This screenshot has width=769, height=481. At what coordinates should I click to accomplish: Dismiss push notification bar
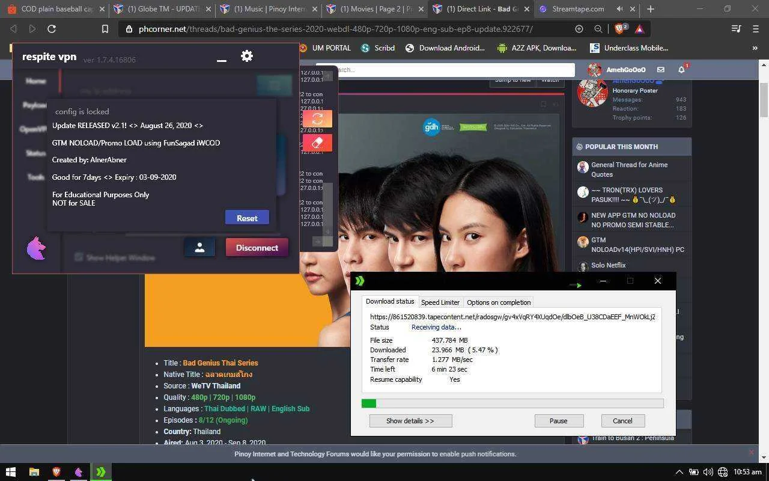(x=751, y=452)
